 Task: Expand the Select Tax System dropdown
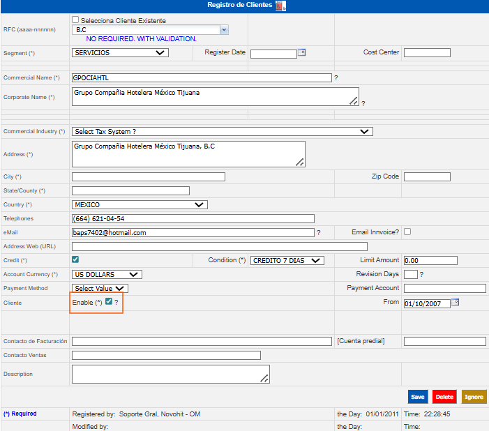(222, 131)
